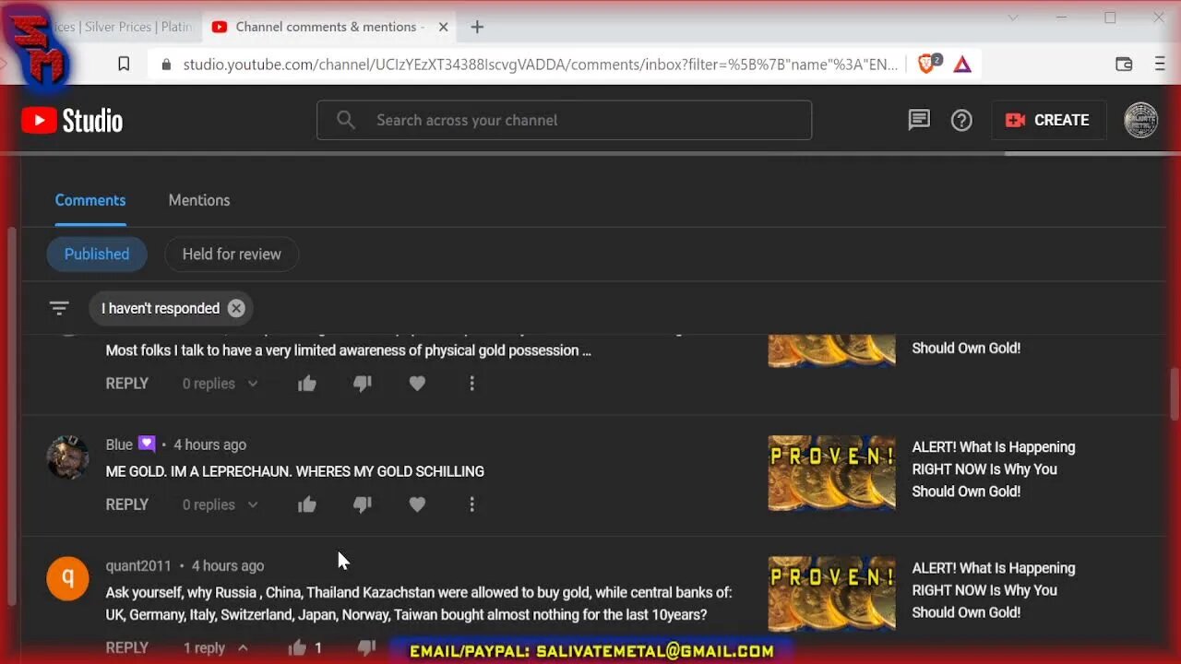The width and height of the screenshot is (1181, 664).
Task: Close the Channel comments & mentions tab
Action: click(x=443, y=27)
